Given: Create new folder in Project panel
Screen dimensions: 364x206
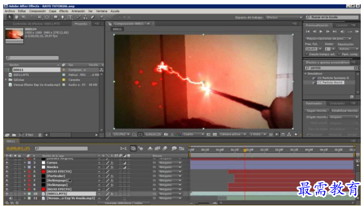Looking at the screenshot, I should 14,135.
